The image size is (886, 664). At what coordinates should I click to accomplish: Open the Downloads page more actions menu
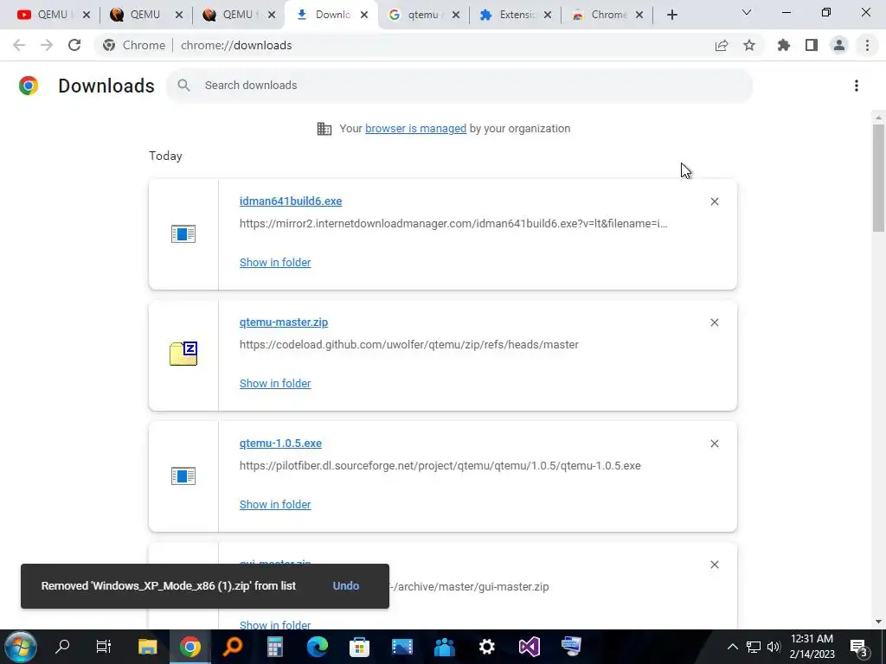tap(857, 86)
